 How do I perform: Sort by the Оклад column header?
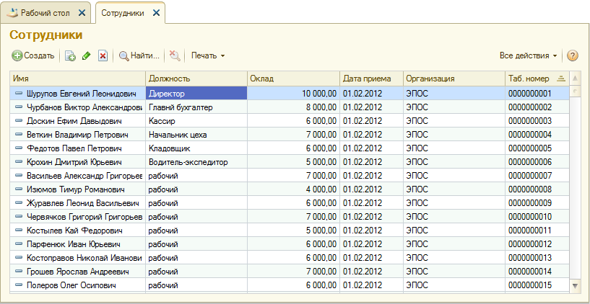(293, 79)
